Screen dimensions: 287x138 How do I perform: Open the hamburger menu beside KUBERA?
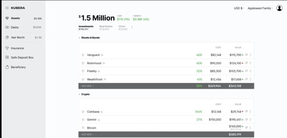click(7, 8)
